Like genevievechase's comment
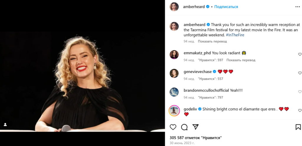302x146 pixels. pyautogui.click(x=300, y=73)
